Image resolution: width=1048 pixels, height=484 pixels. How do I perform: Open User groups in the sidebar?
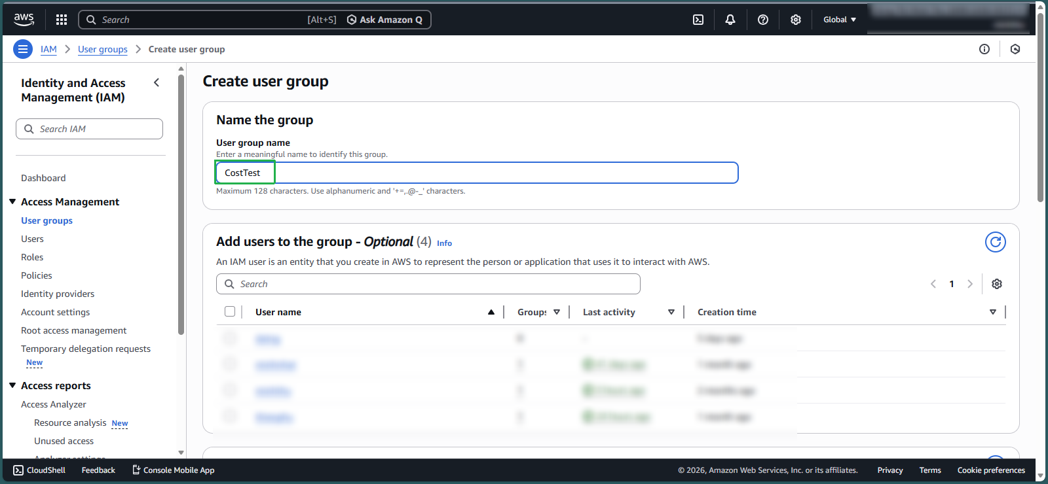pos(47,220)
